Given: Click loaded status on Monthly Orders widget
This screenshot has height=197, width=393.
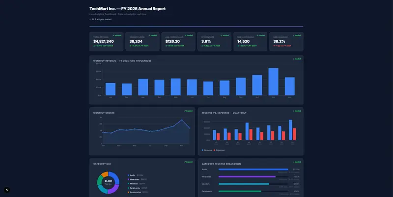Looking at the screenshot, I should point(189,111).
